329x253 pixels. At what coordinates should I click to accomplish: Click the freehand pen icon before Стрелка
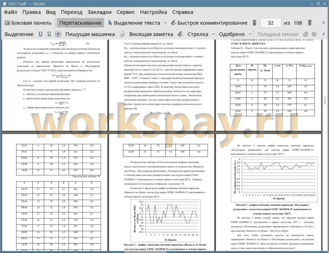180,34
